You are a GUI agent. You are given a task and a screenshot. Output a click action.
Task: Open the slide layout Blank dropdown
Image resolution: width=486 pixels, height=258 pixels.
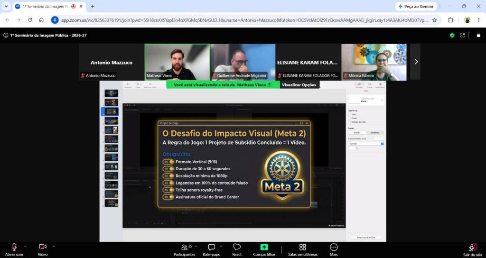coord(366,100)
